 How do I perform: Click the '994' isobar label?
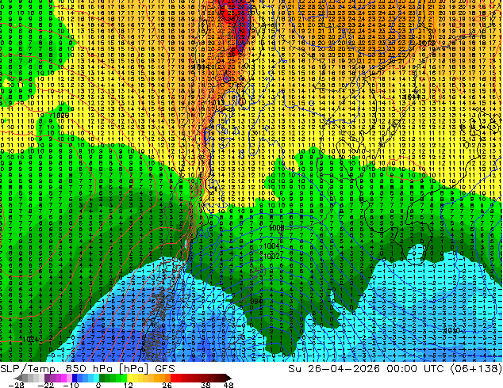pyautogui.click(x=256, y=302)
